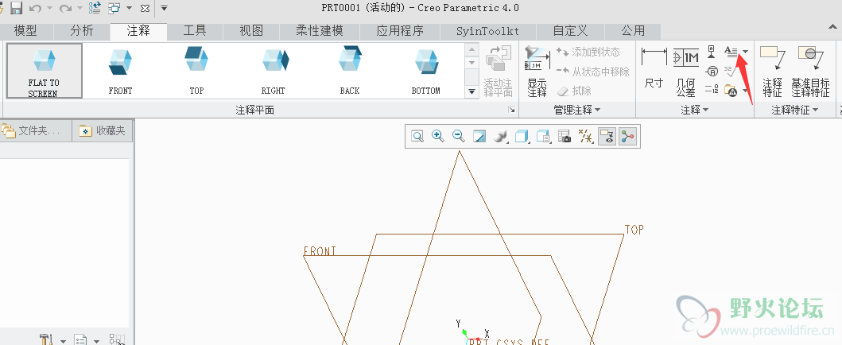Open the 工具 ribbon tab
Image resolution: width=842 pixels, height=345 pixels.
pyautogui.click(x=194, y=31)
